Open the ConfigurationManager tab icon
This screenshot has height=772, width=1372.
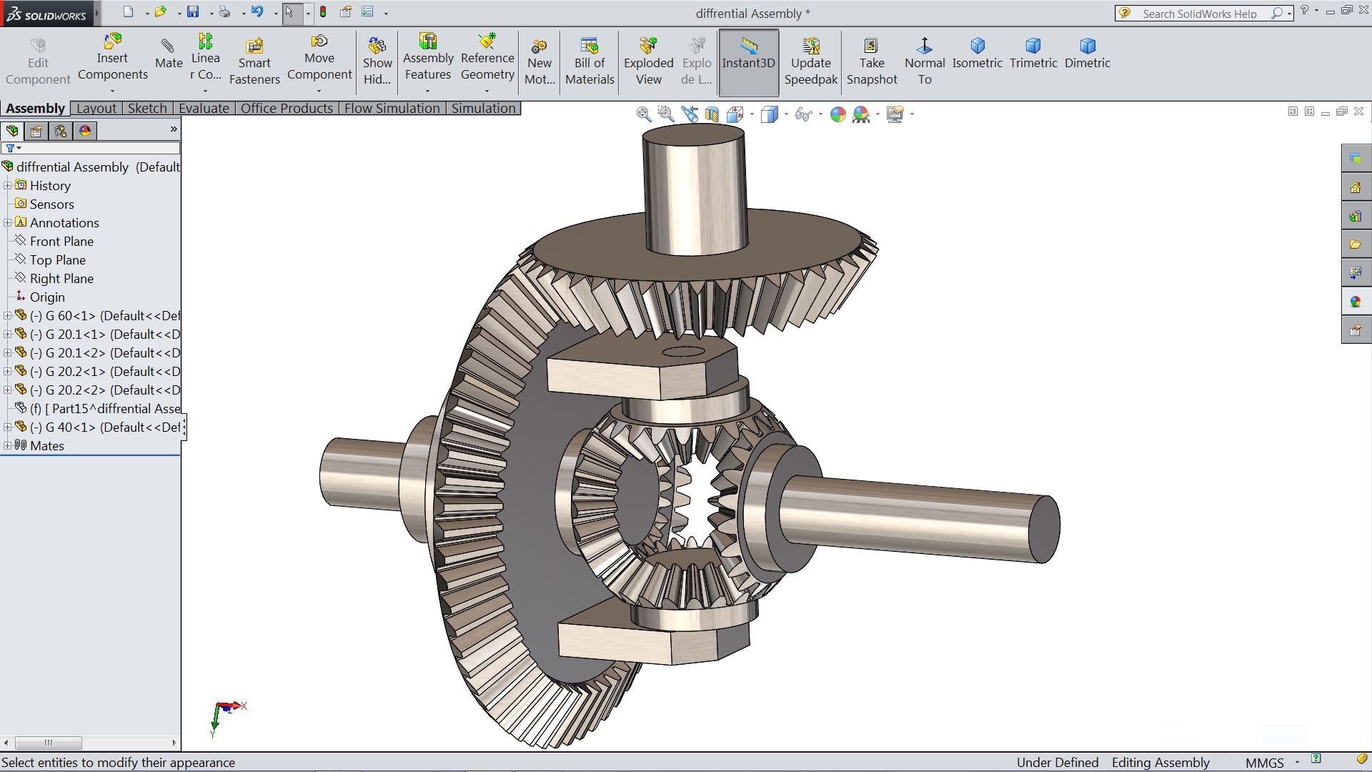pos(61,131)
